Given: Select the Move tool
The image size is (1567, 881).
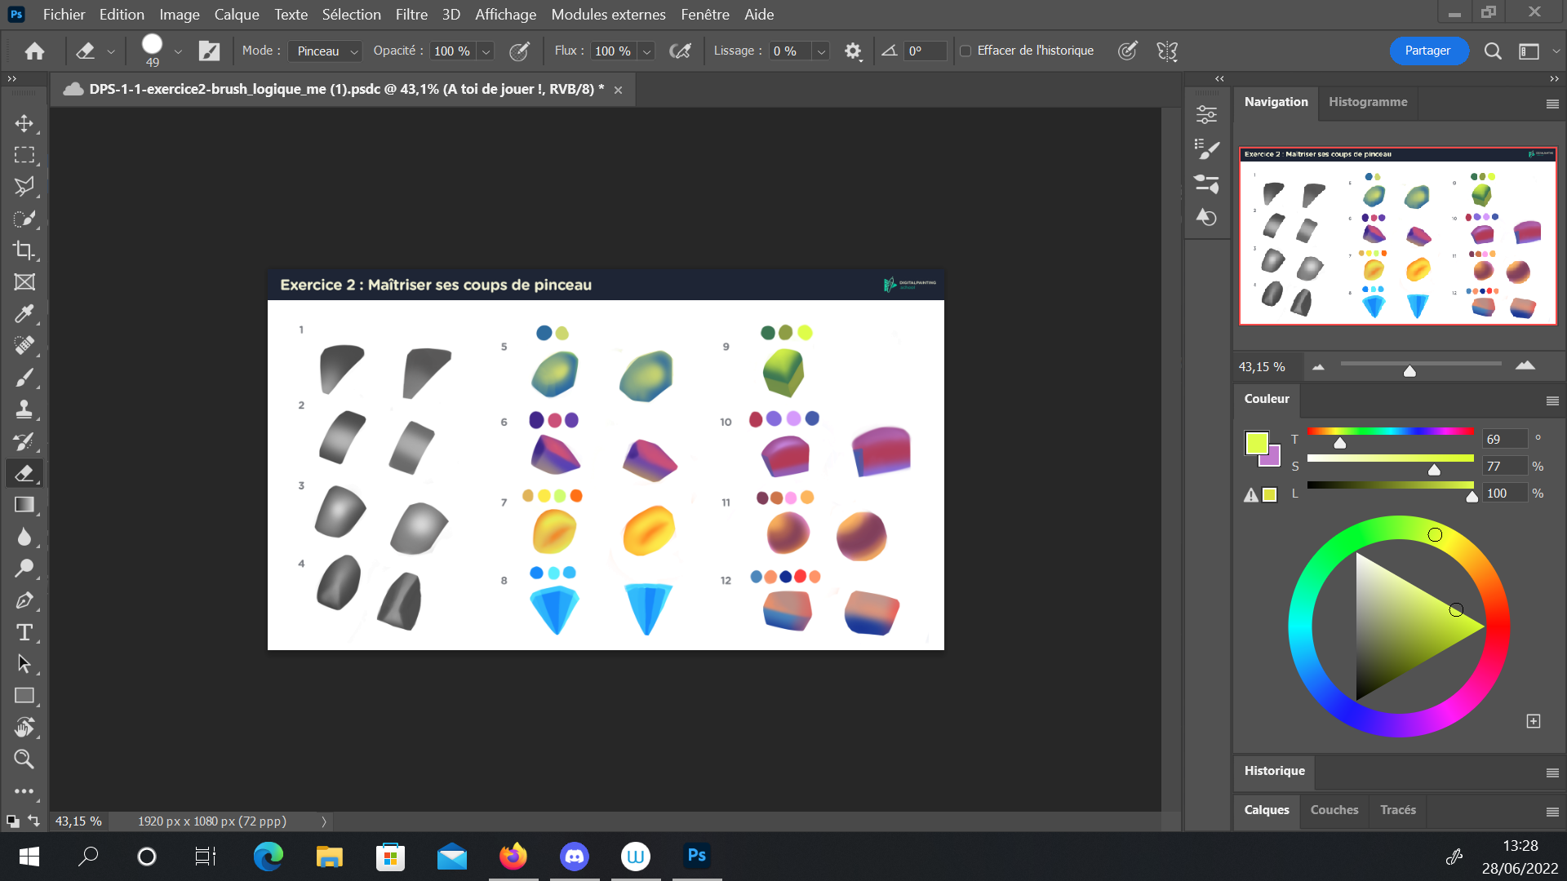Looking at the screenshot, I should pos(24,123).
